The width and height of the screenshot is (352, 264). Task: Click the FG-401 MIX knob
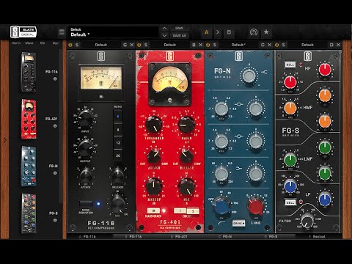click(186, 186)
